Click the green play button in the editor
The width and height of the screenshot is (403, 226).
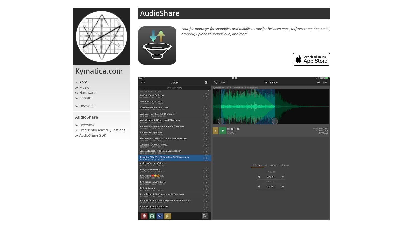[x=223, y=131]
